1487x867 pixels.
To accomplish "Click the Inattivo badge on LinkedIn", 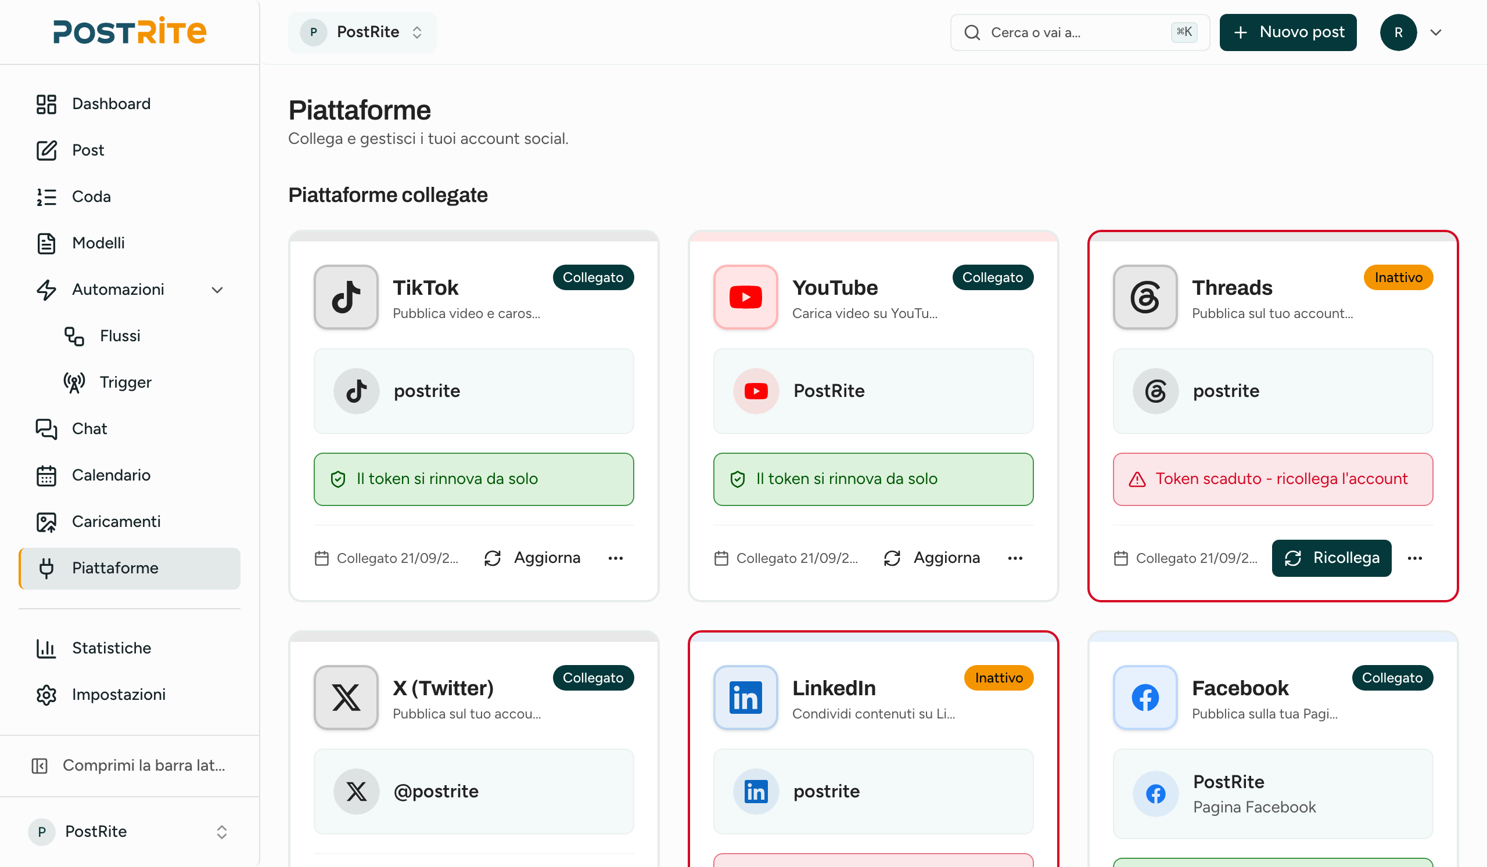I will click(998, 678).
